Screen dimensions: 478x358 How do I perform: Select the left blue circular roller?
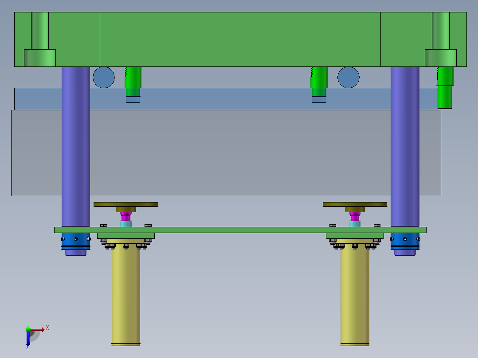[104, 78]
